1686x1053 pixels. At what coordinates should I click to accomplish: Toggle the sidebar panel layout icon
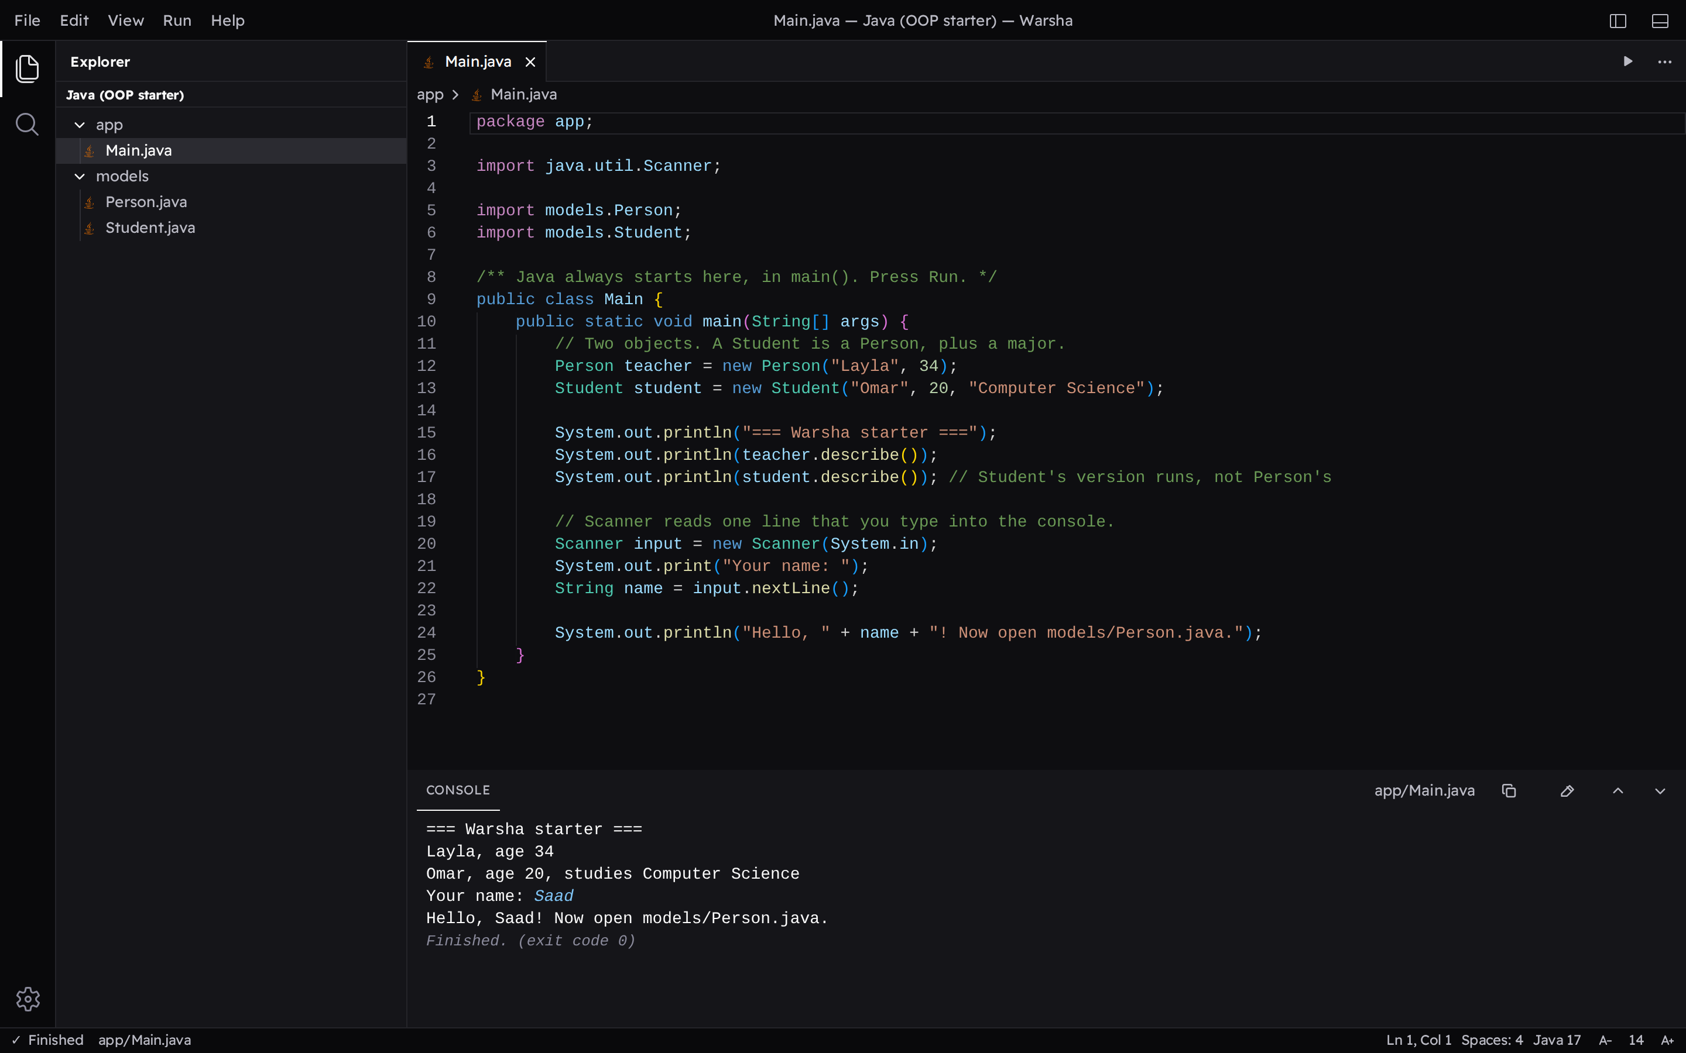(x=1618, y=21)
